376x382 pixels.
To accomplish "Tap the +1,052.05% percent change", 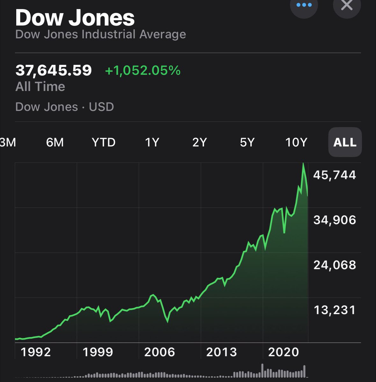I will [143, 70].
